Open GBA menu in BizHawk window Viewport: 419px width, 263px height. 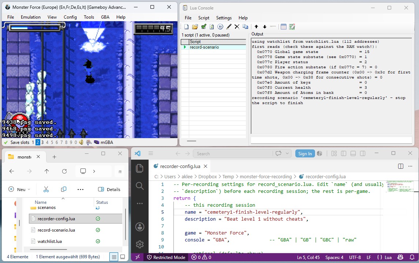click(x=105, y=17)
